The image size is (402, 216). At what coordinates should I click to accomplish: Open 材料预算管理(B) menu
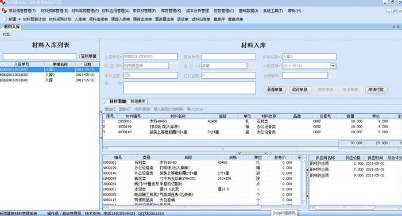[x=55, y=11]
